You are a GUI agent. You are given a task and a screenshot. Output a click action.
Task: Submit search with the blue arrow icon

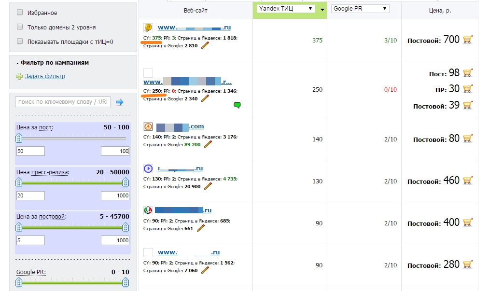120,102
